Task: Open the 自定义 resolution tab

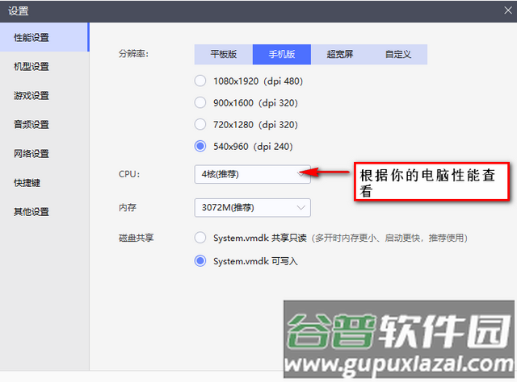Action: pos(397,55)
